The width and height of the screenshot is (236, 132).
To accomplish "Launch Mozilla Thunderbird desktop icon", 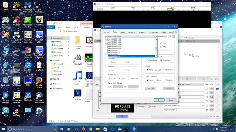I will pyautogui.click(x=39, y=97).
